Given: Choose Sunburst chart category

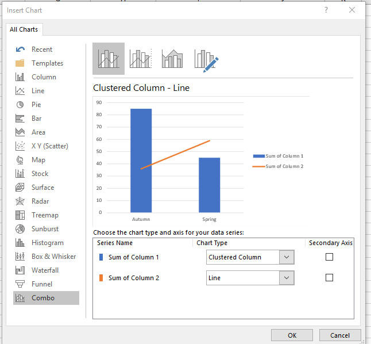Looking at the screenshot, I should [x=46, y=229].
